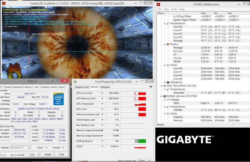Open the GPU Load sensor dropdown
Image resolution: width=250 pixels, height=162 pixels.
click(x=102, y=109)
